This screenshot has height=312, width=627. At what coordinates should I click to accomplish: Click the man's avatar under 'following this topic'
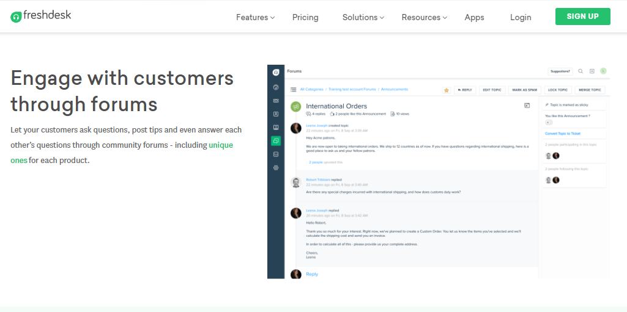tap(549, 180)
